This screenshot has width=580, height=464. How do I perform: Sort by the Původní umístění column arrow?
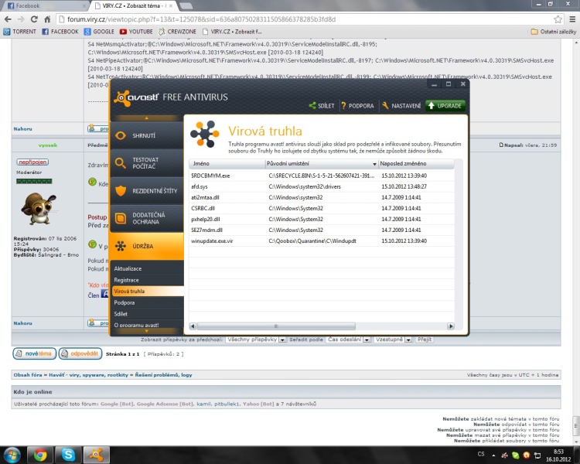click(x=374, y=164)
